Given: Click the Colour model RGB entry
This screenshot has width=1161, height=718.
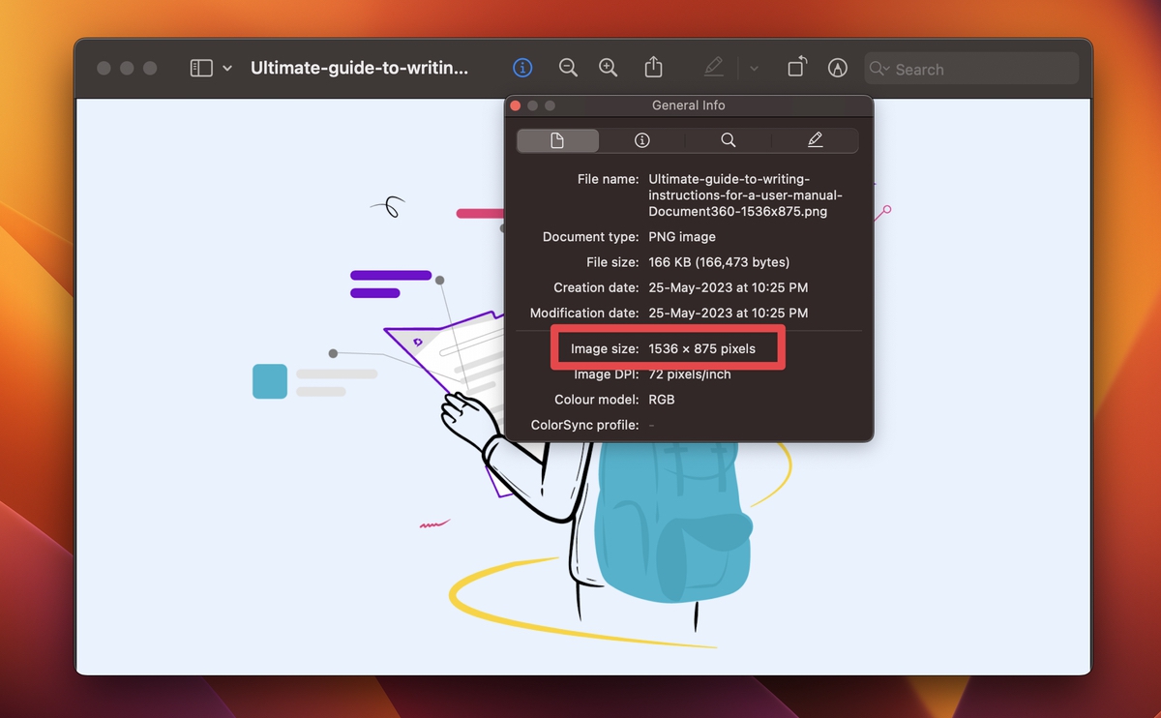Looking at the screenshot, I should coord(662,399).
